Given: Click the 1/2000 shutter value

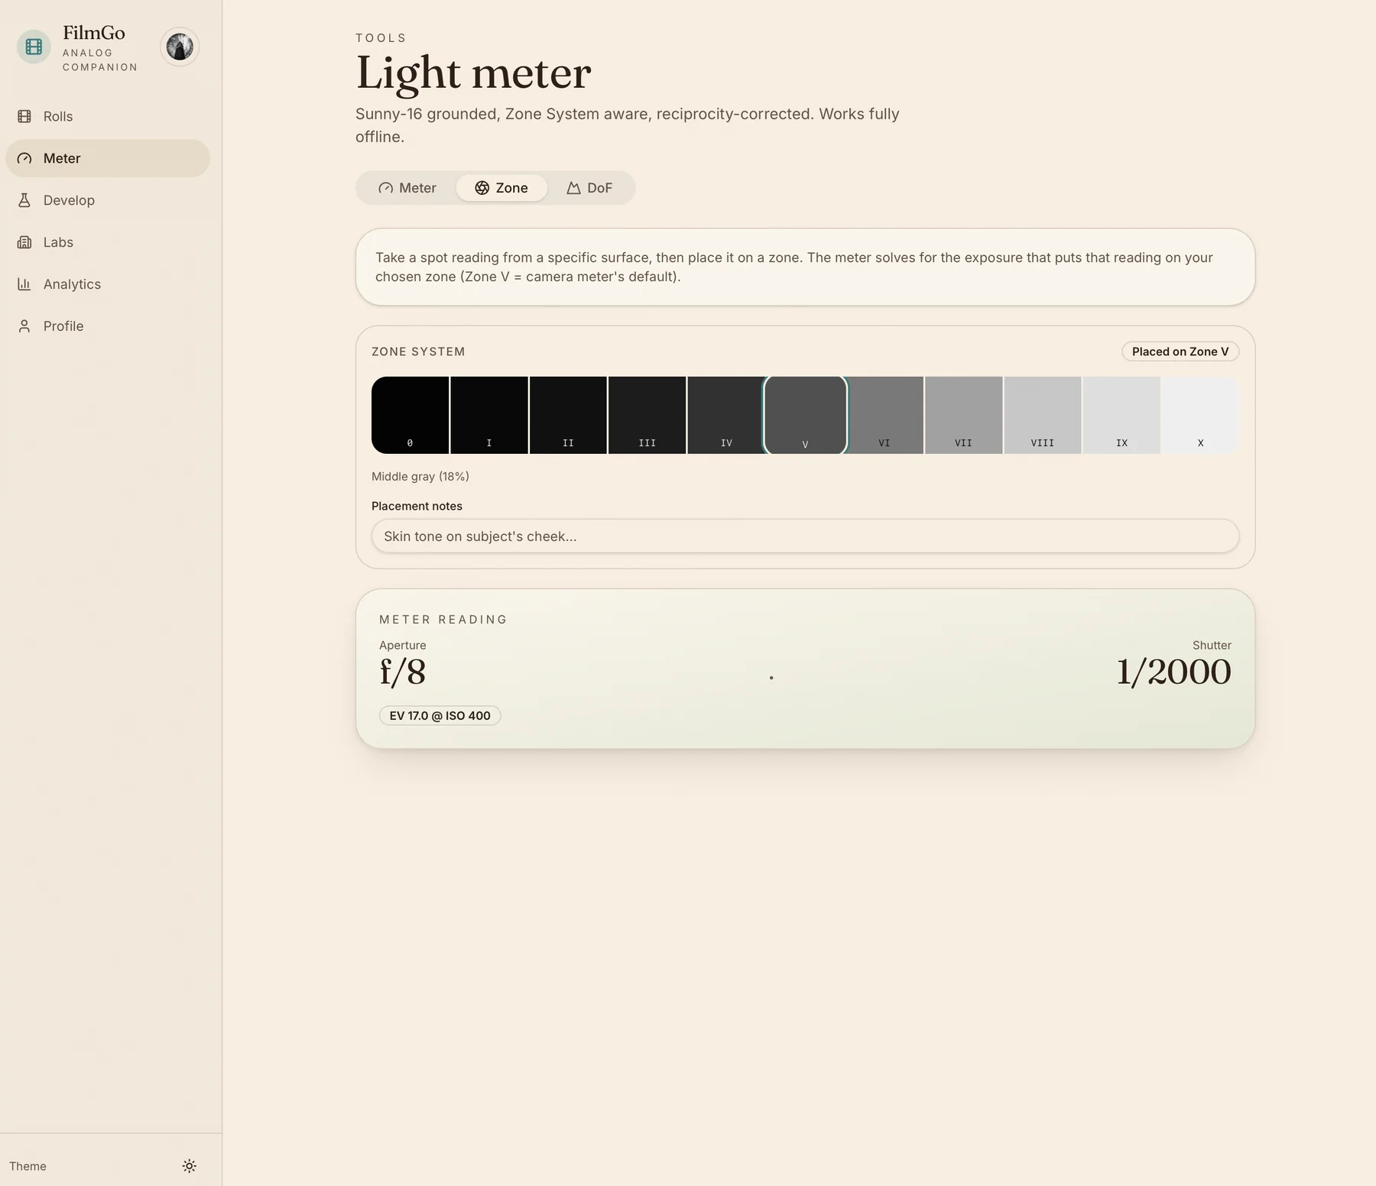Looking at the screenshot, I should point(1173,672).
